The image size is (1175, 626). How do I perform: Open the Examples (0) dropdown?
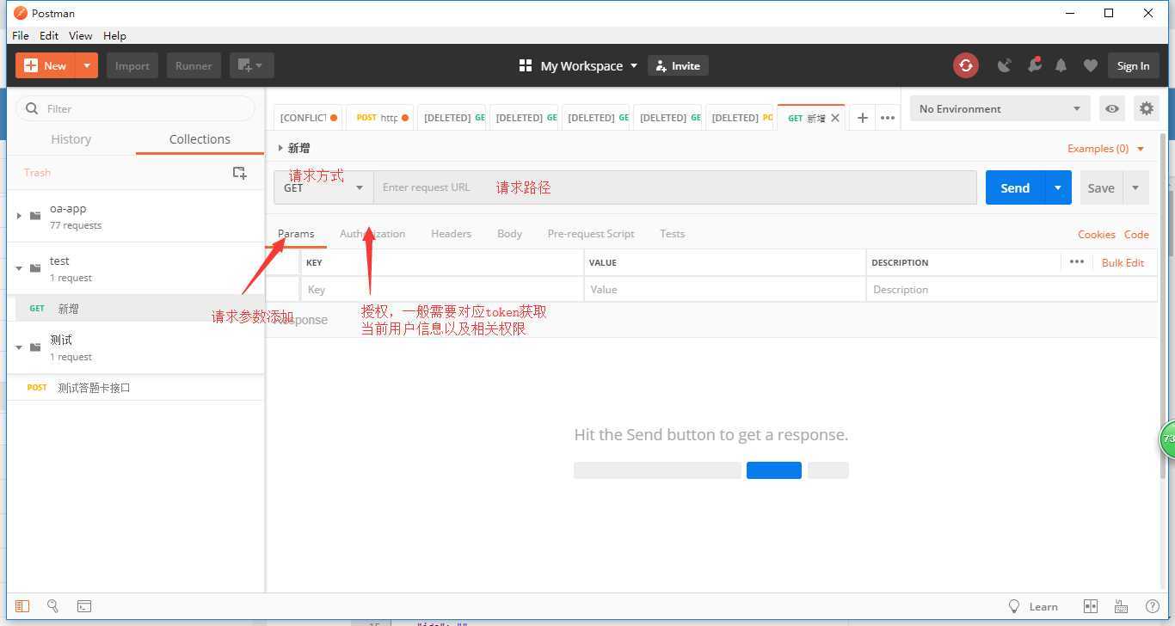tap(1105, 149)
